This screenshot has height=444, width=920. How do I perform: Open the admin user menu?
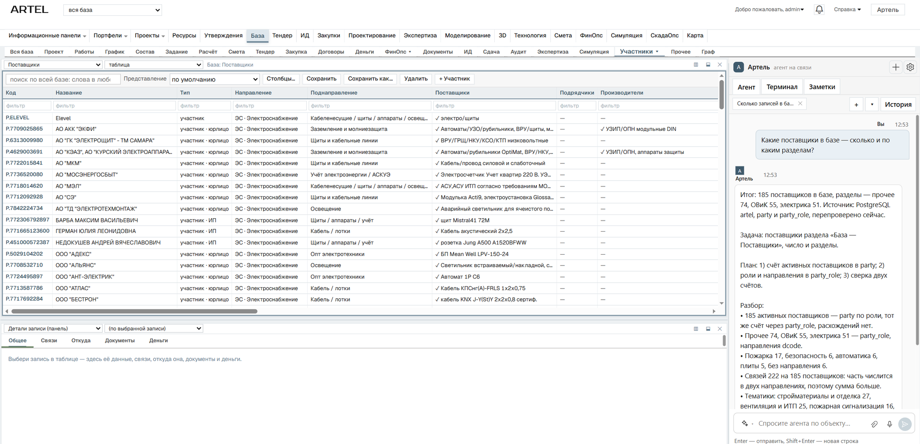(769, 10)
